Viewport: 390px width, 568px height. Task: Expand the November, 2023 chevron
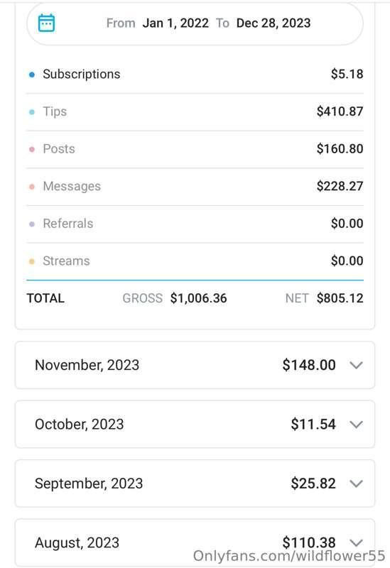pos(357,365)
